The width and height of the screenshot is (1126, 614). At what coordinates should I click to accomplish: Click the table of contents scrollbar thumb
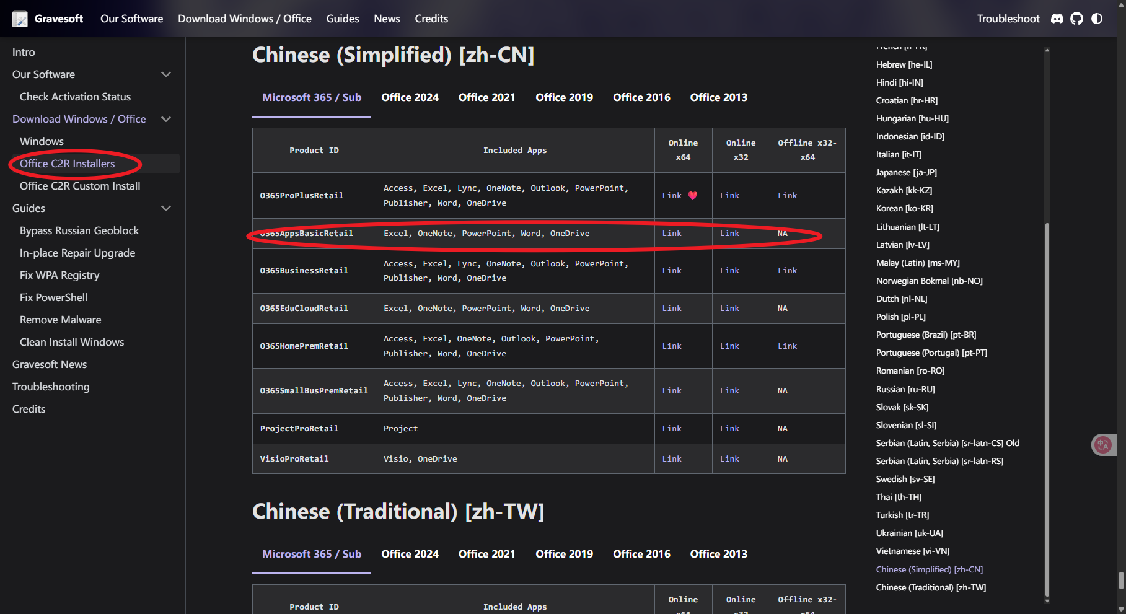(1047, 409)
